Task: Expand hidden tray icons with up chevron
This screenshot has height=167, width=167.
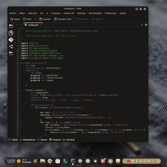Action: 153,161
